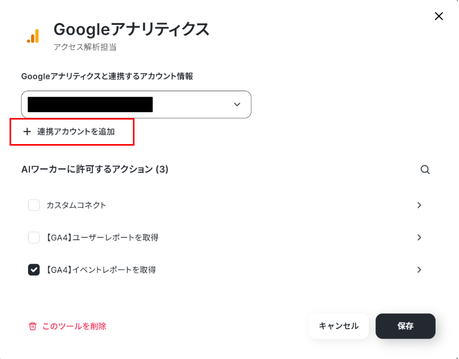Open the action search magnifier icon
Screen dimensions: 459x359
coord(425,170)
